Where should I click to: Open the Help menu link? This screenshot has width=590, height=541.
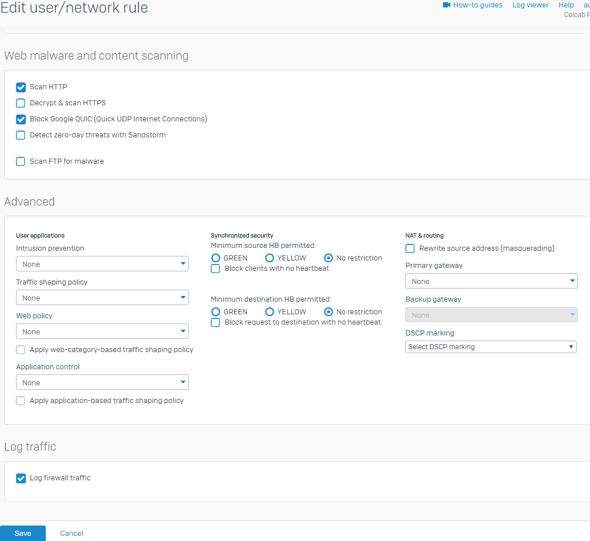point(565,5)
